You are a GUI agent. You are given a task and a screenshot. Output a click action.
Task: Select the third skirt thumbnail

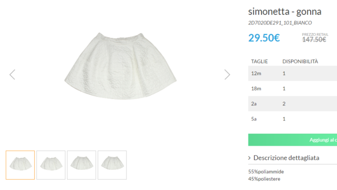tap(81, 165)
